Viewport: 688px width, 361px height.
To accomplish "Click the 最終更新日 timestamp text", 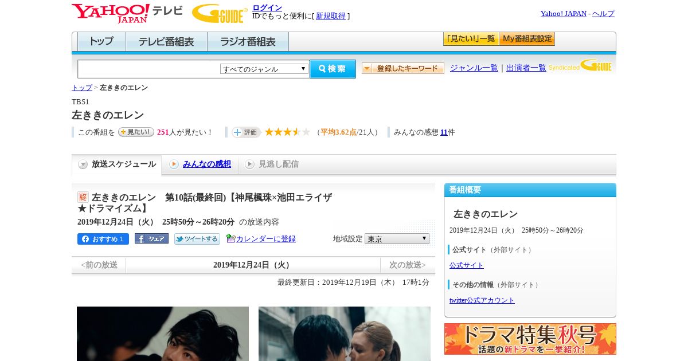I will (x=353, y=282).
